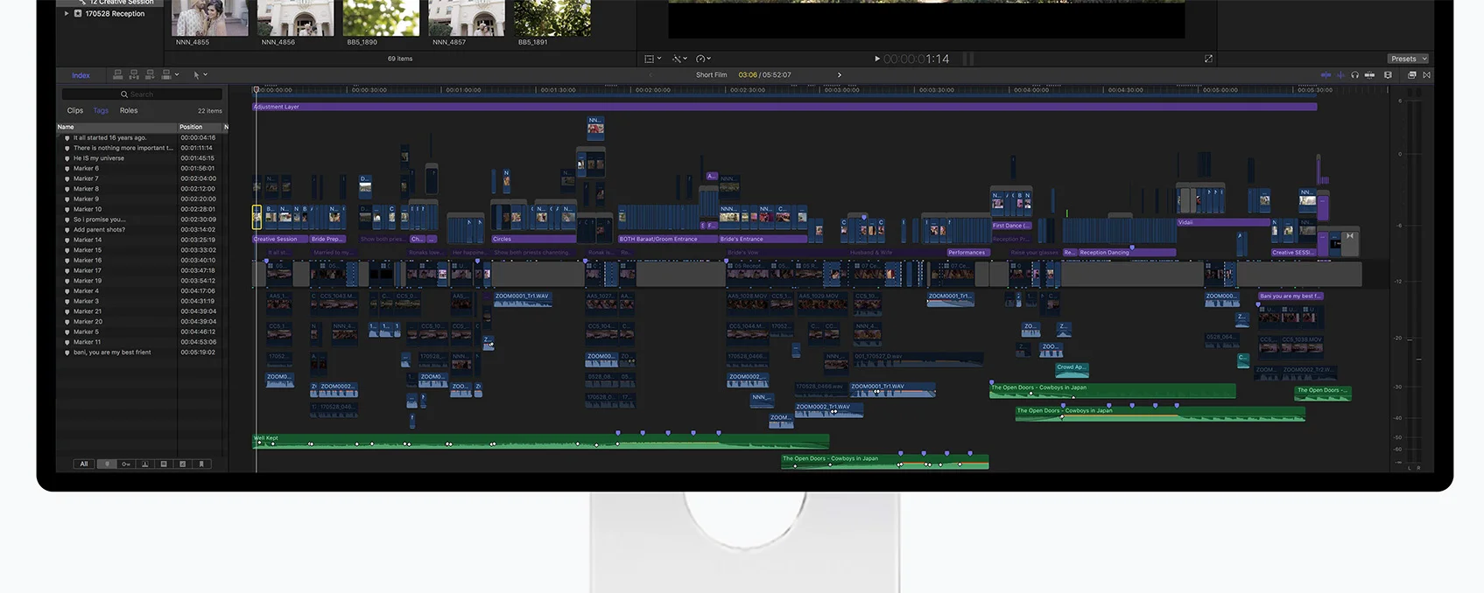Go forward in timeline history arrow
This screenshot has height=593, width=1484.
pos(840,75)
